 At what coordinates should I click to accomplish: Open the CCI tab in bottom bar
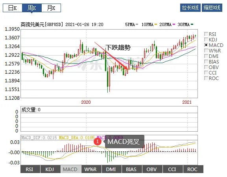pyautogui.click(x=173, y=169)
